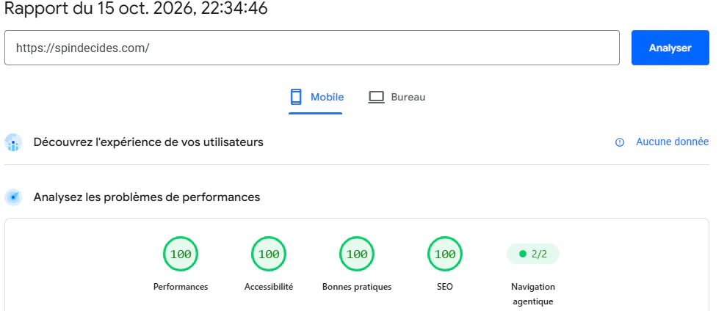727x311 pixels.
Task: Select the SEO score gauge
Action: pyautogui.click(x=445, y=254)
